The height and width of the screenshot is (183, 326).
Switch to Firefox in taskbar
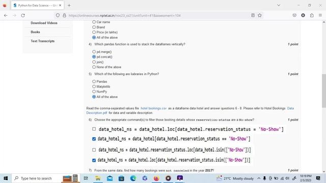[156, 178]
